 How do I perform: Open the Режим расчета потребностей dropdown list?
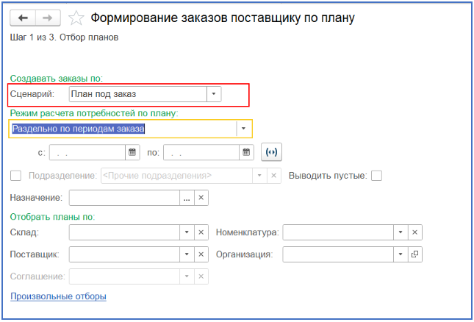coord(243,129)
